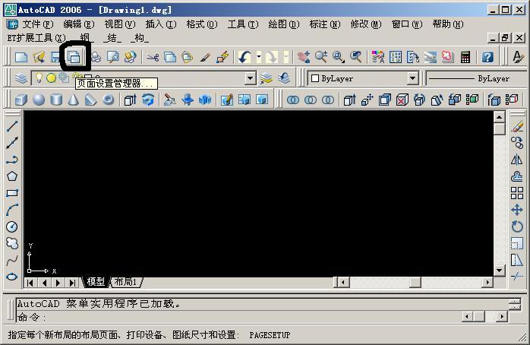Click the command window scroll right arrow
Screen dimensions: 530x345
pyautogui.click(x=502, y=317)
